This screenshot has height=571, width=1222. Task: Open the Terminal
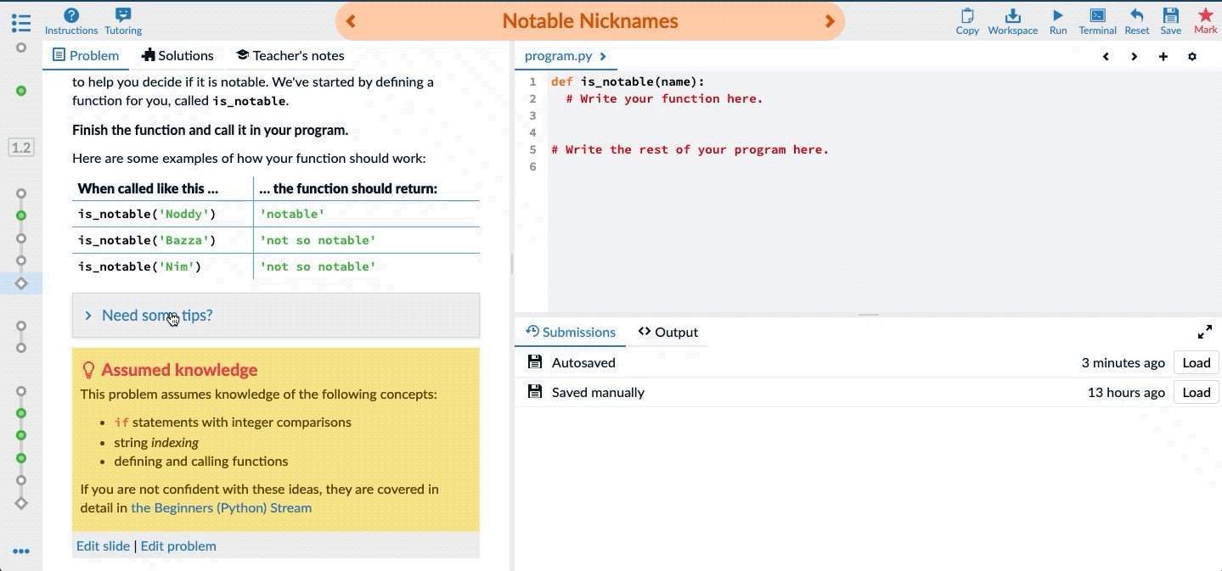tap(1096, 20)
